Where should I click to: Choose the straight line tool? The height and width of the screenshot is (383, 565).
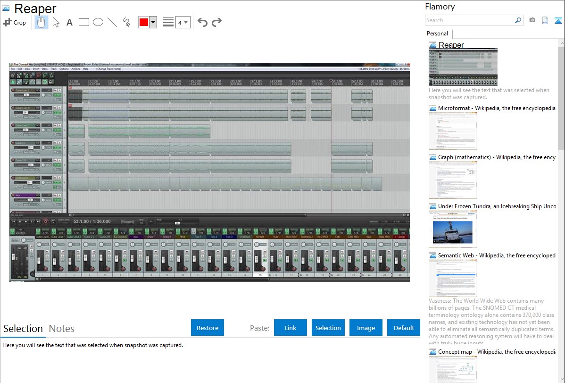pos(112,22)
